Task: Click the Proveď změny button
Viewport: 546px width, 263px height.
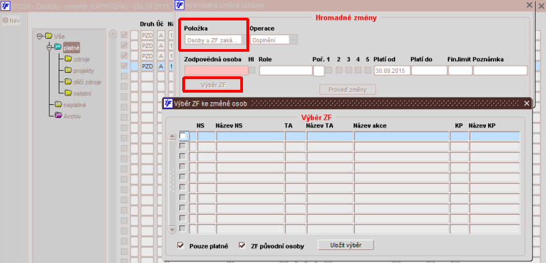Action: coord(347,89)
